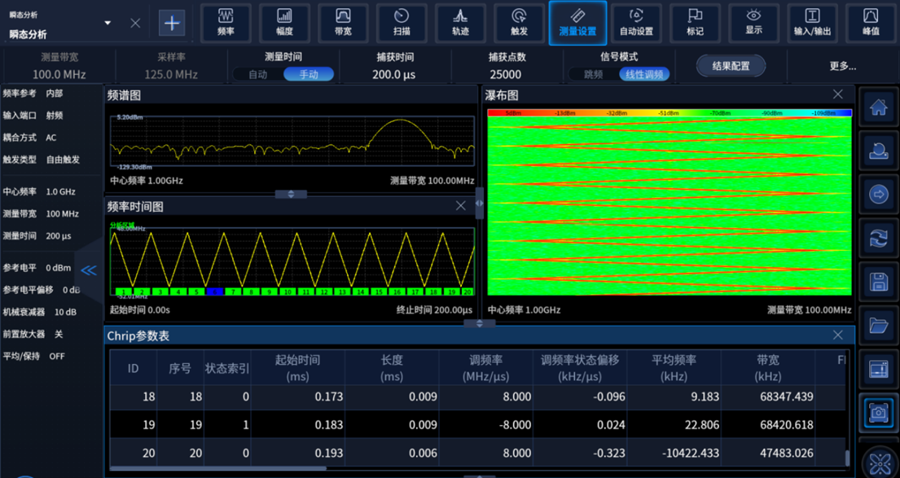Take a screenshot with the camera icon

[x=878, y=413]
